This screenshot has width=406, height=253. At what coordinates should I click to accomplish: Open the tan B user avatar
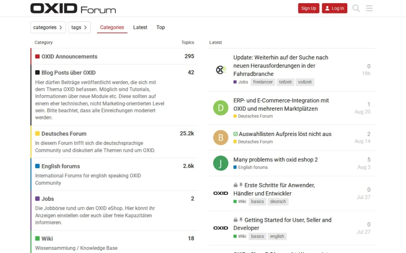[x=220, y=137]
